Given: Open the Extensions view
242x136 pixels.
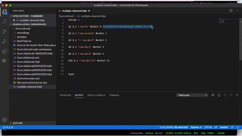Looking at the screenshot, I should pyautogui.click(x=5, y=51).
